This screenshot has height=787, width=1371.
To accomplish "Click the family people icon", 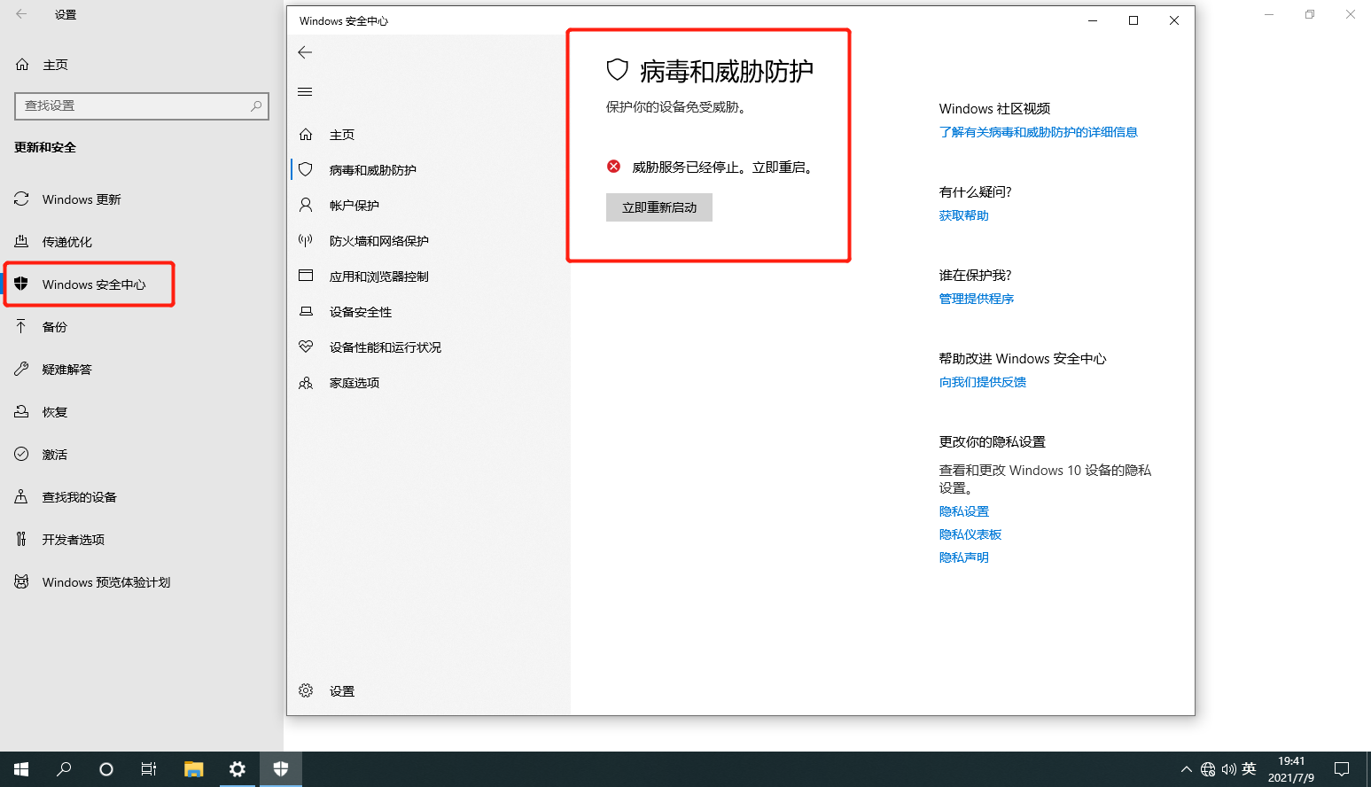I will point(306,383).
